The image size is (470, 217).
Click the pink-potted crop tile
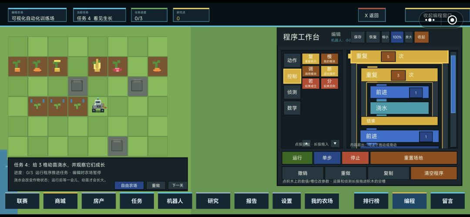click(117, 66)
